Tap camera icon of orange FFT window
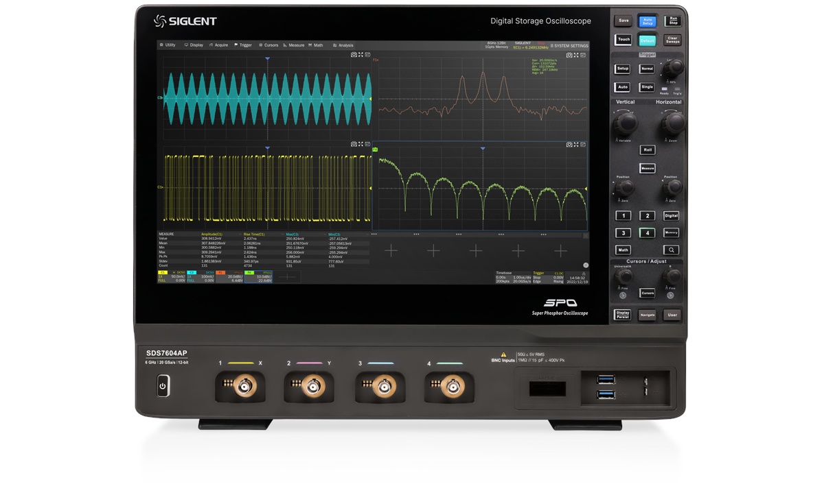The width and height of the screenshot is (824, 504). (x=569, y=55)
